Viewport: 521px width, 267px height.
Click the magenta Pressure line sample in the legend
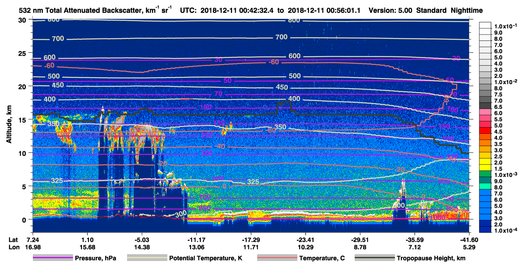point(52,258)
